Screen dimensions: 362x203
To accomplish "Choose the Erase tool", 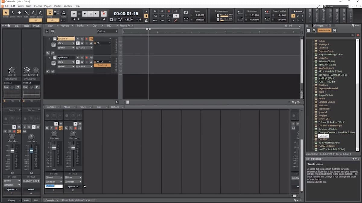I will [40, 14].
